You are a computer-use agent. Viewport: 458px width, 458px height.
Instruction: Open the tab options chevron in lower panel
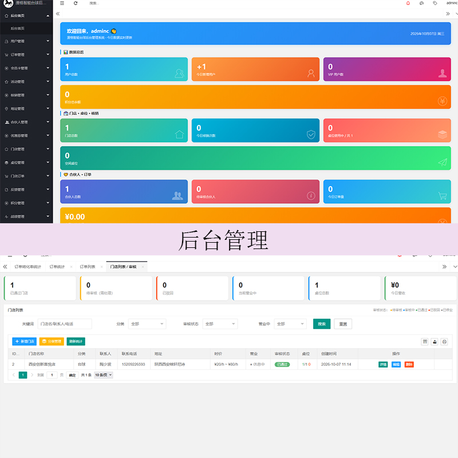[x=455, y=267]
